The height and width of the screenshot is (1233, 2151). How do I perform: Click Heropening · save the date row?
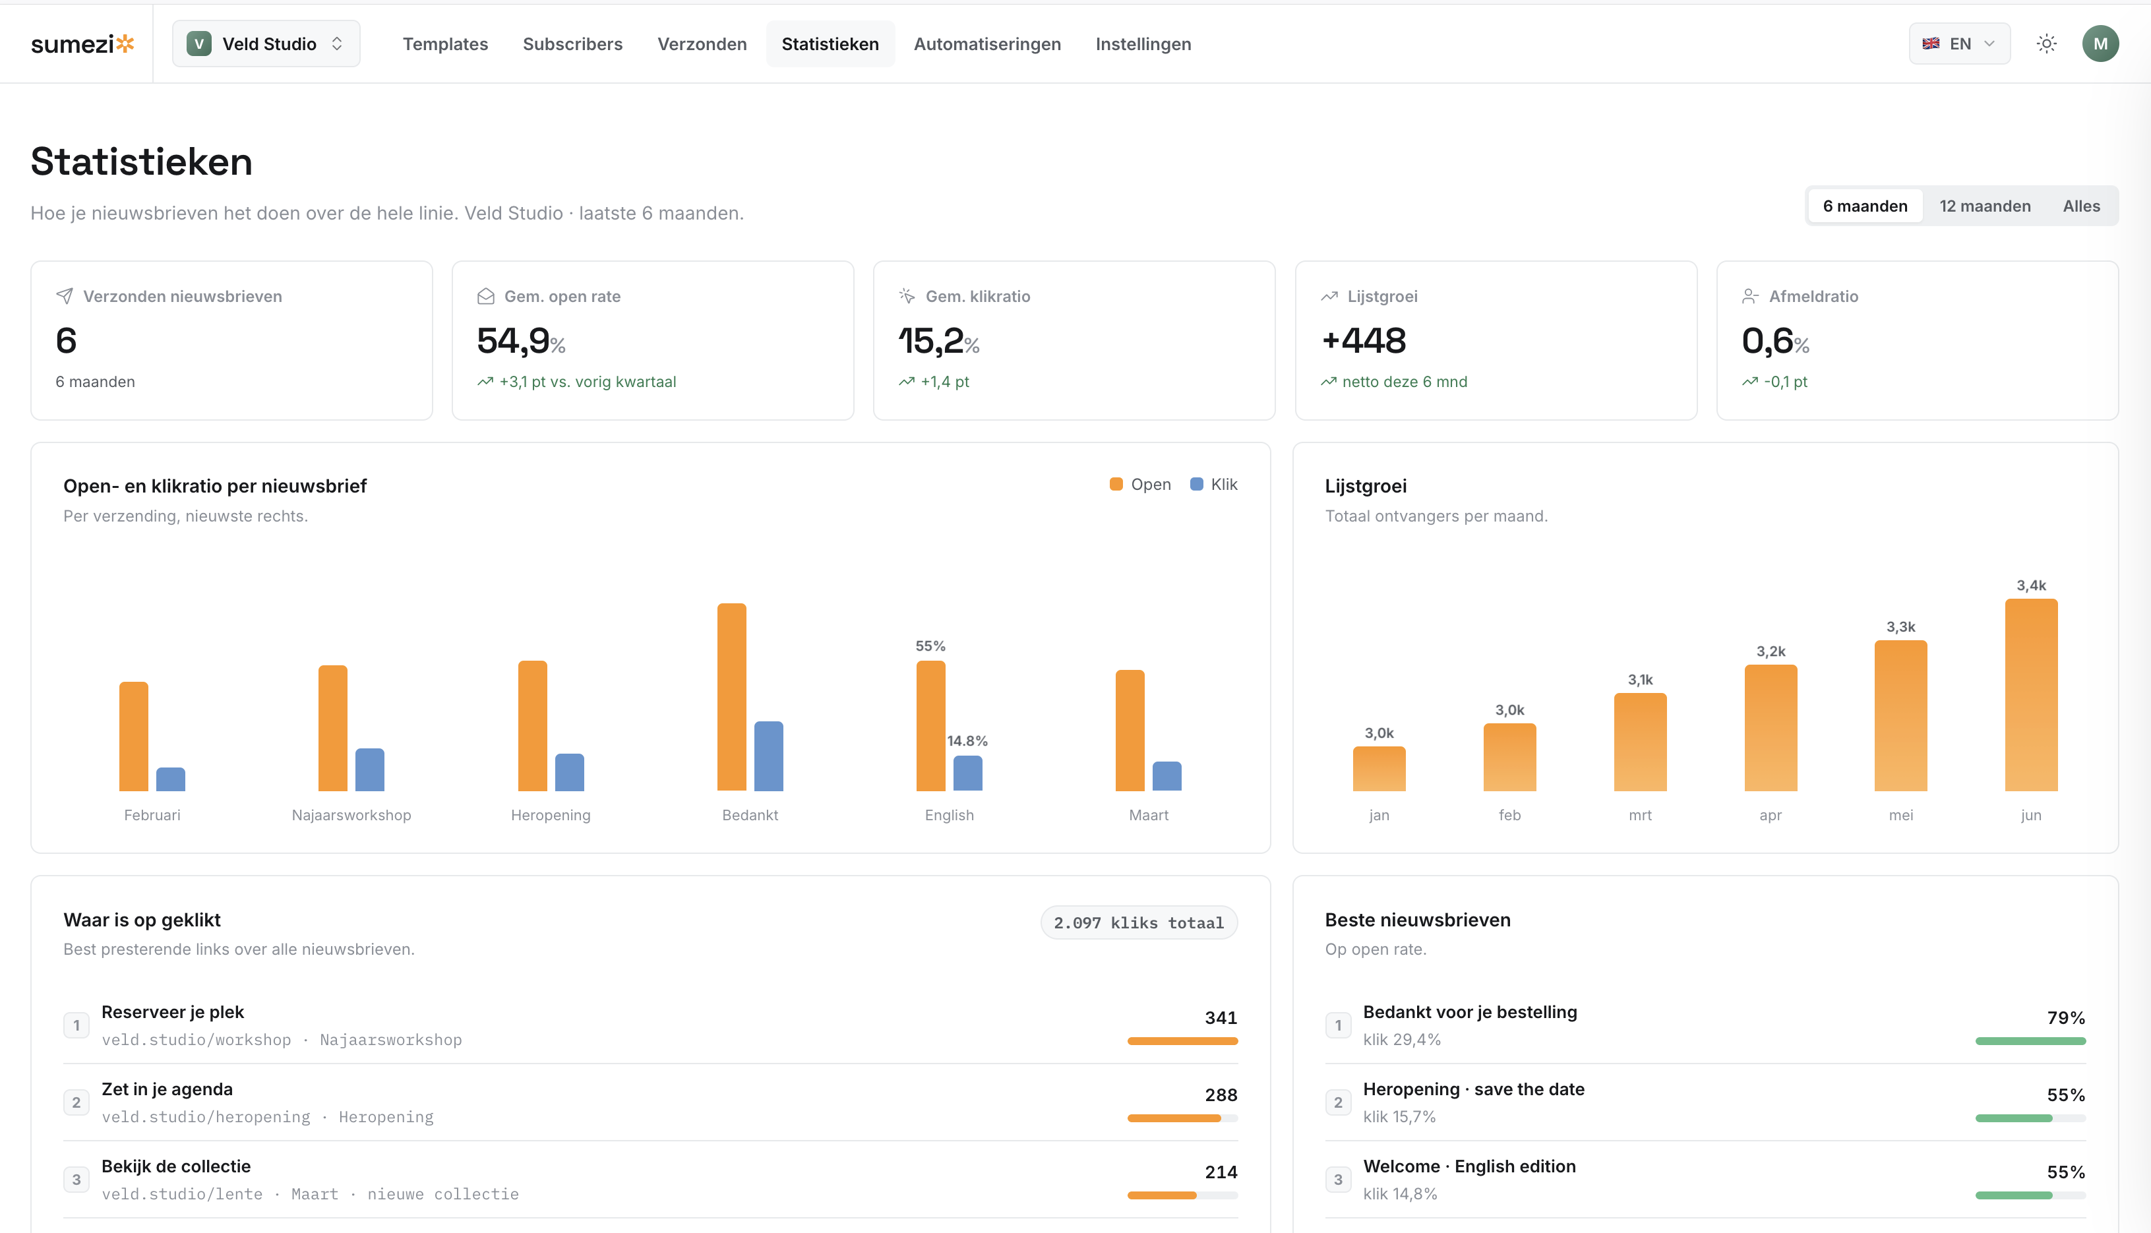click(1705, 1102)
